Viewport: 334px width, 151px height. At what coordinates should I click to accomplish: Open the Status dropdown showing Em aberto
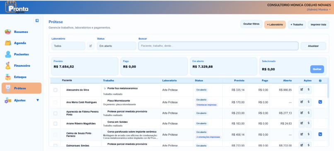click(x=116, y=46)
